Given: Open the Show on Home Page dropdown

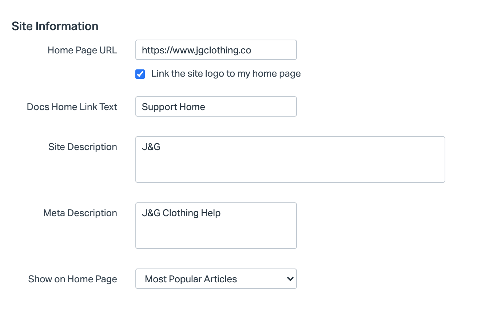Looking at the screenshot, I should [216, 279].
